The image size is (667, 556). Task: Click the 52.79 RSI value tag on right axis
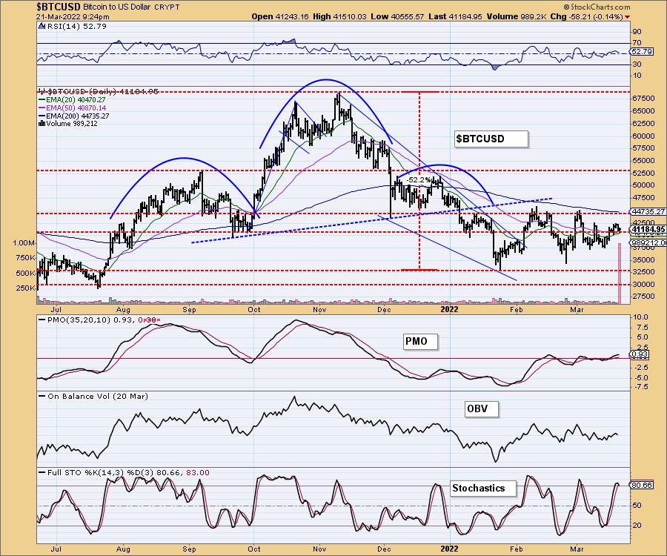coord(642,52)
